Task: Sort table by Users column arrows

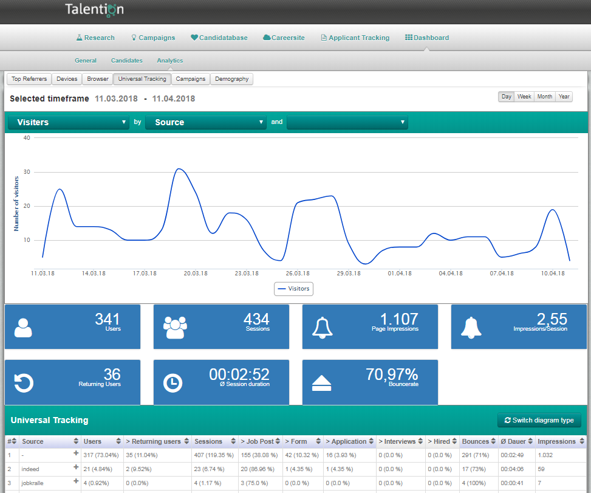Action: [x=118, y=441]
